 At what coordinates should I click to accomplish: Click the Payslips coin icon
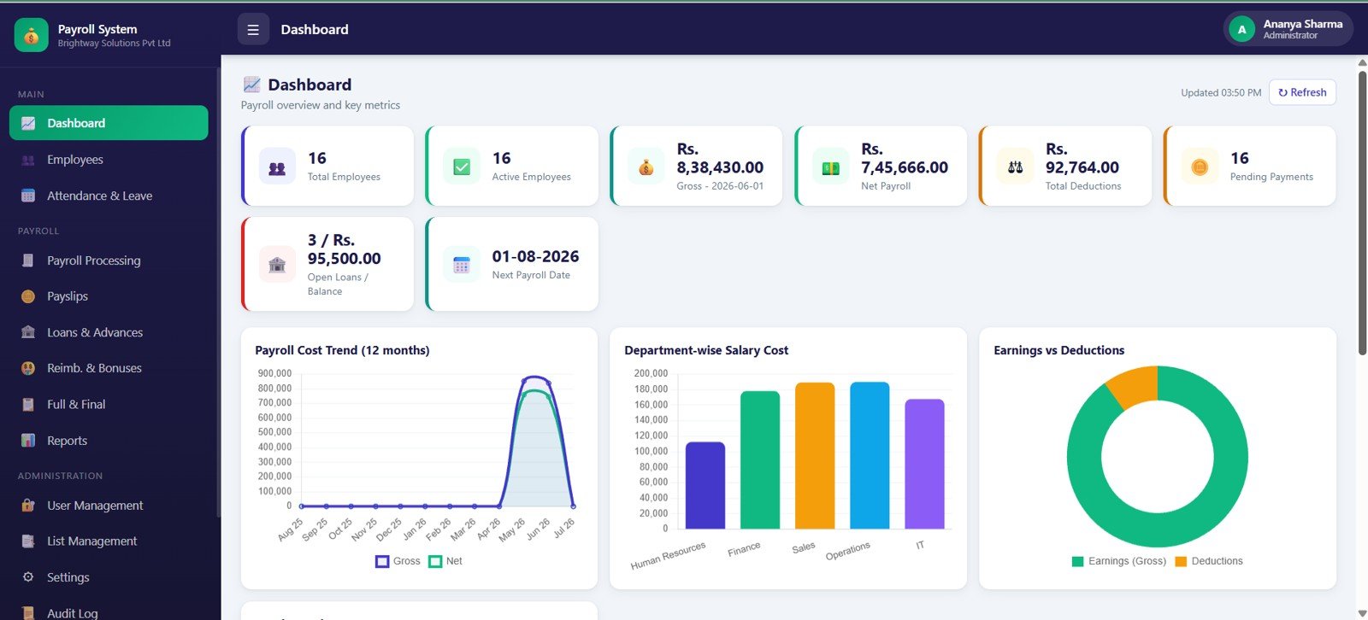28,296
